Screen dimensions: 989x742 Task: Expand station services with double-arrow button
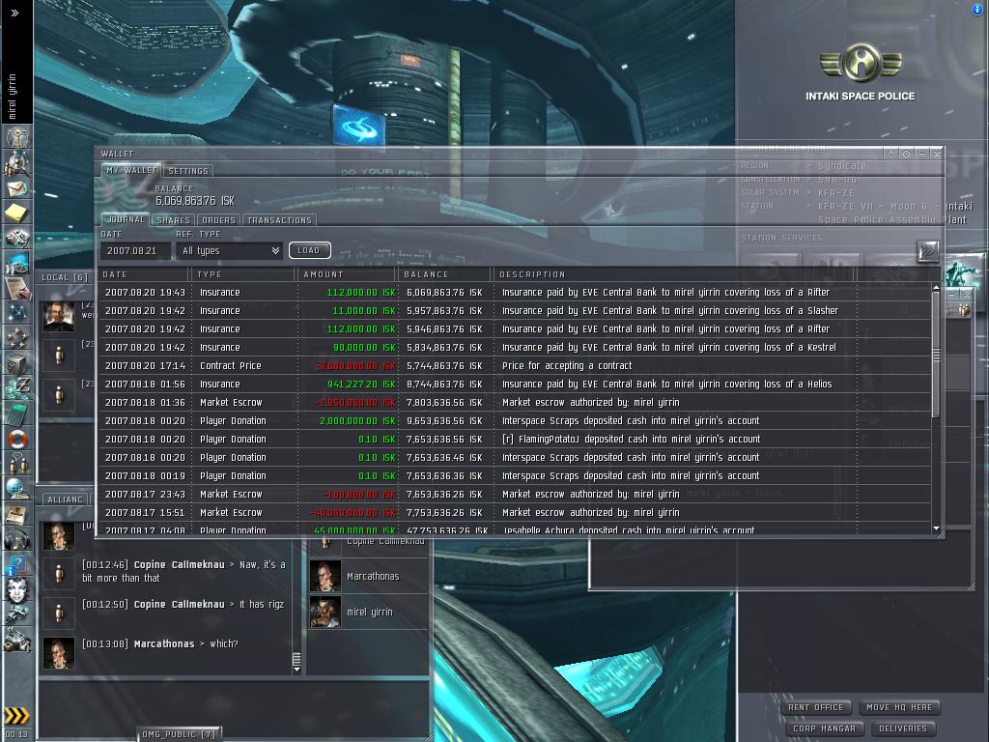tap(928, 252)
